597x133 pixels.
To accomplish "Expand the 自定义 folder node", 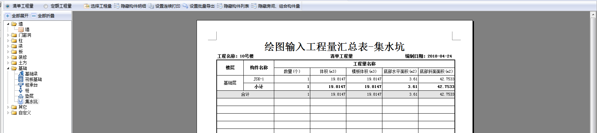I will coord(8,113).
